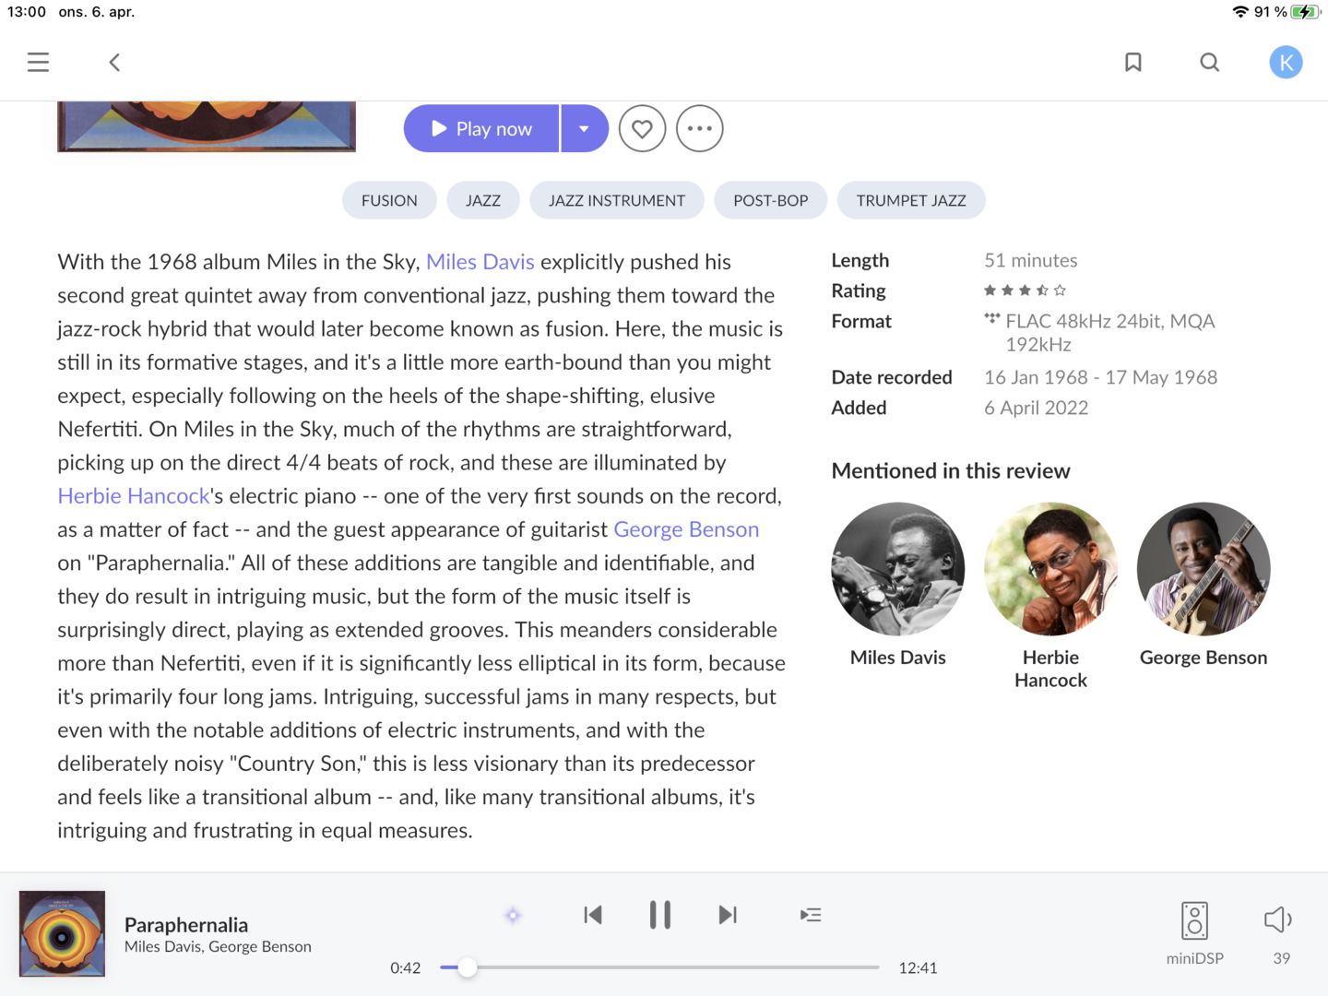Click the 0:42 elapsed time
The width and height of the screenshot is (1328, 996).
(405, 968)
